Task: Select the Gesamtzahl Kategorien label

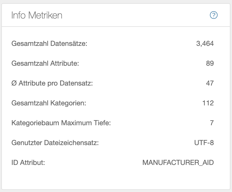Action: [49, 103]
